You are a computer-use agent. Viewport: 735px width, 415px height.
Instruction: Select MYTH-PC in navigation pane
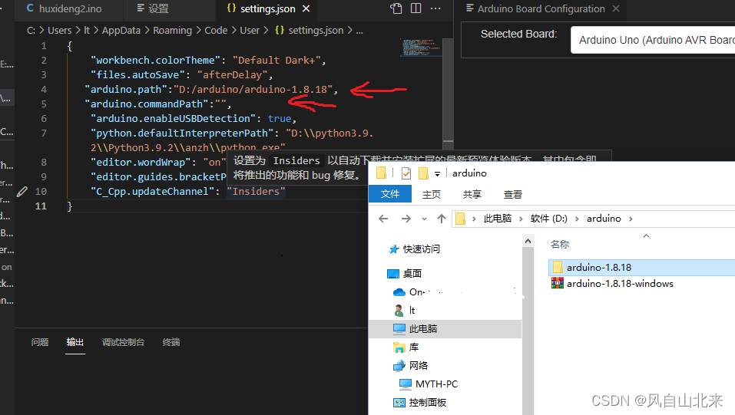(x=429, y=384)
